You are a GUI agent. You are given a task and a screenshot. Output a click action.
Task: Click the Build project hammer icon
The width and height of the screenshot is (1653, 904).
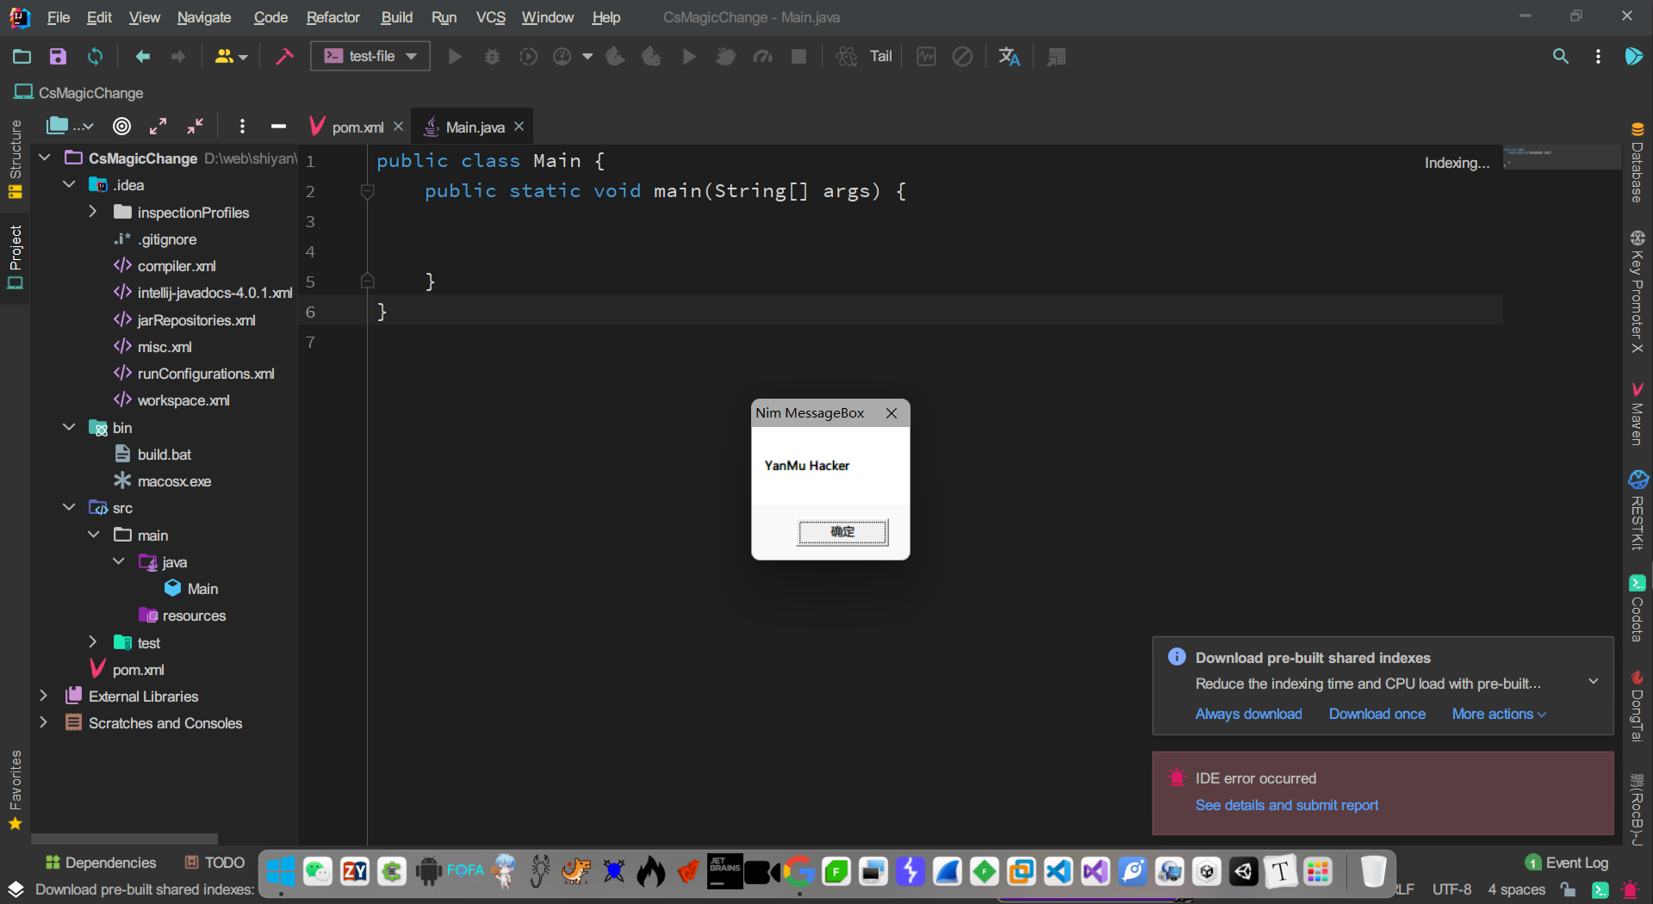pos(283,57)
